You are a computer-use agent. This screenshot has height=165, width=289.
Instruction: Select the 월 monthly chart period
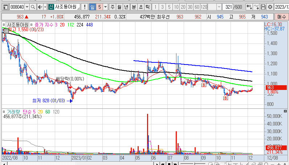(x=119, y=7)
